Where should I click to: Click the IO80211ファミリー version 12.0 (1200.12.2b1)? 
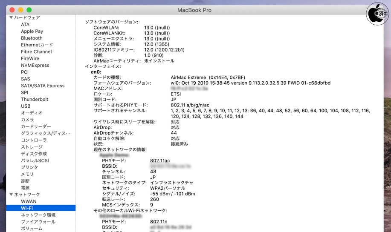(x=164, y=50)
